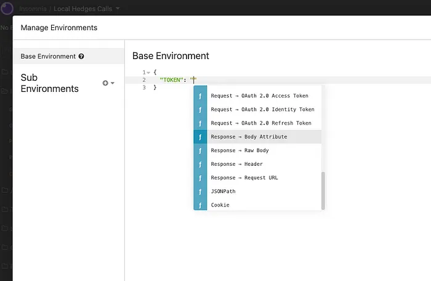Pick Request → OAuth 2.0 Refresh Token option
Screen dimensions: 431x281
click(260, 123)
